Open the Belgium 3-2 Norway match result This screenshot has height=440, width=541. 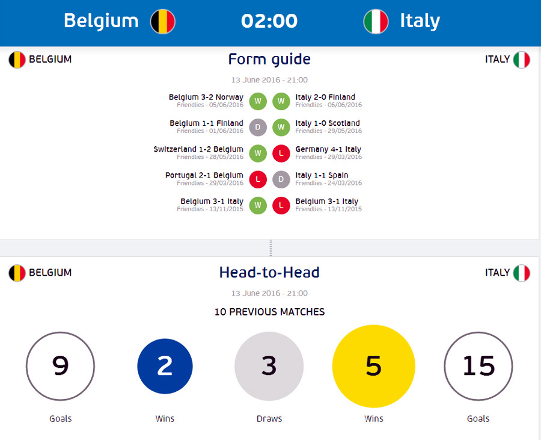tap(206, 97)
